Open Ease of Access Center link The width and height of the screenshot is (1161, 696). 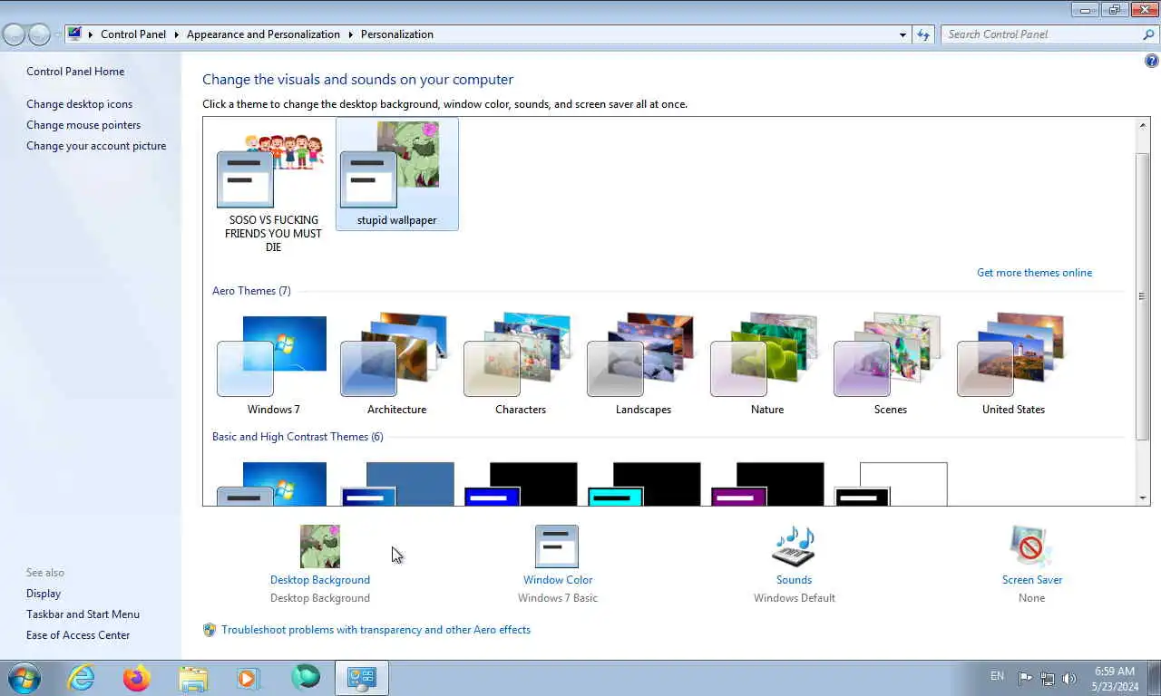click(x=78, y=635)
